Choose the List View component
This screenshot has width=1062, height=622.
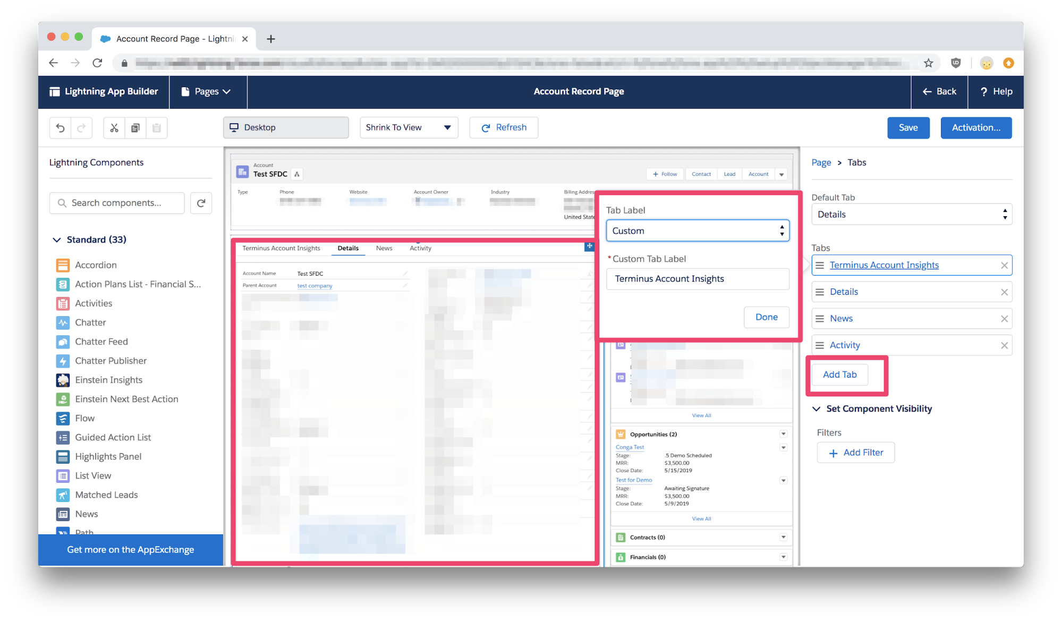click(83, 475)
